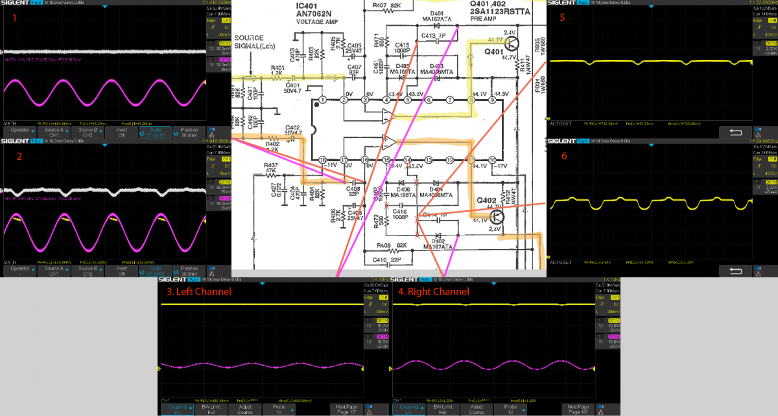Click trigger position marker atop scope 1

[x=105, y=6]
